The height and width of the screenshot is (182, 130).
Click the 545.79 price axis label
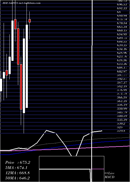tap(122, 112)
